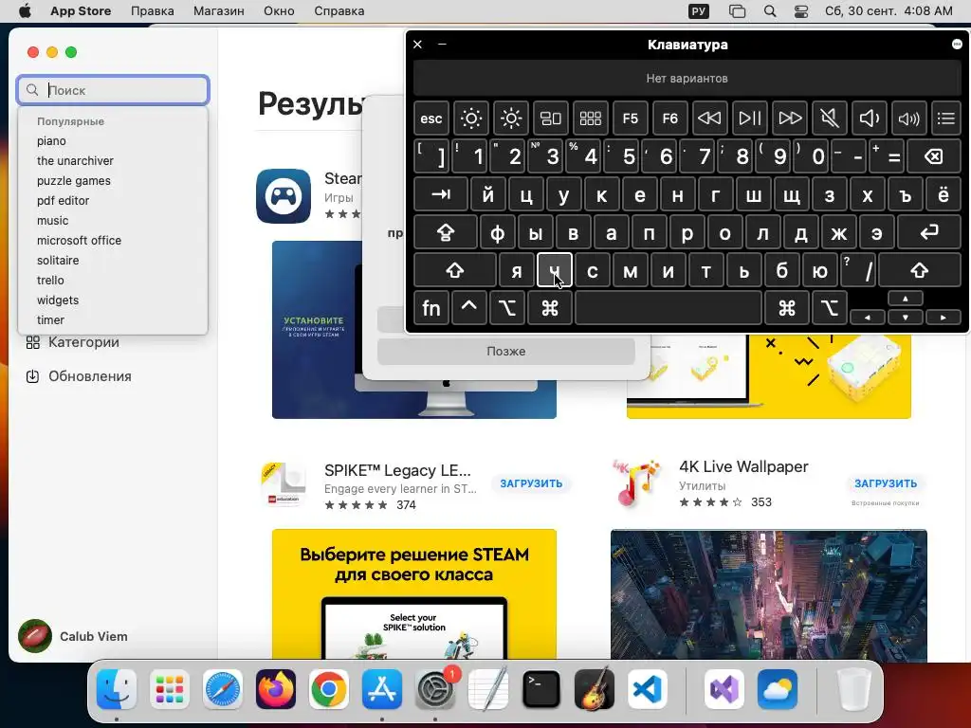
Task: Open the list options key at top-right of keyboard
Action: click(946, 118)
